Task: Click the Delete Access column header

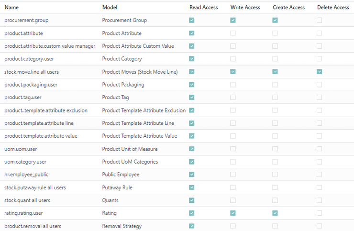Action: (x=333, y=8)
